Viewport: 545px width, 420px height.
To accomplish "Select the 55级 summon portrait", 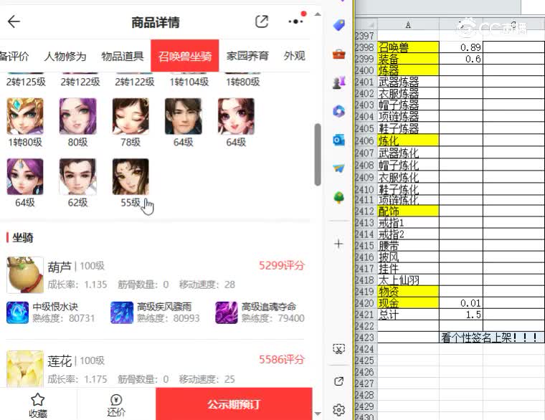I will tap(131, 177).
